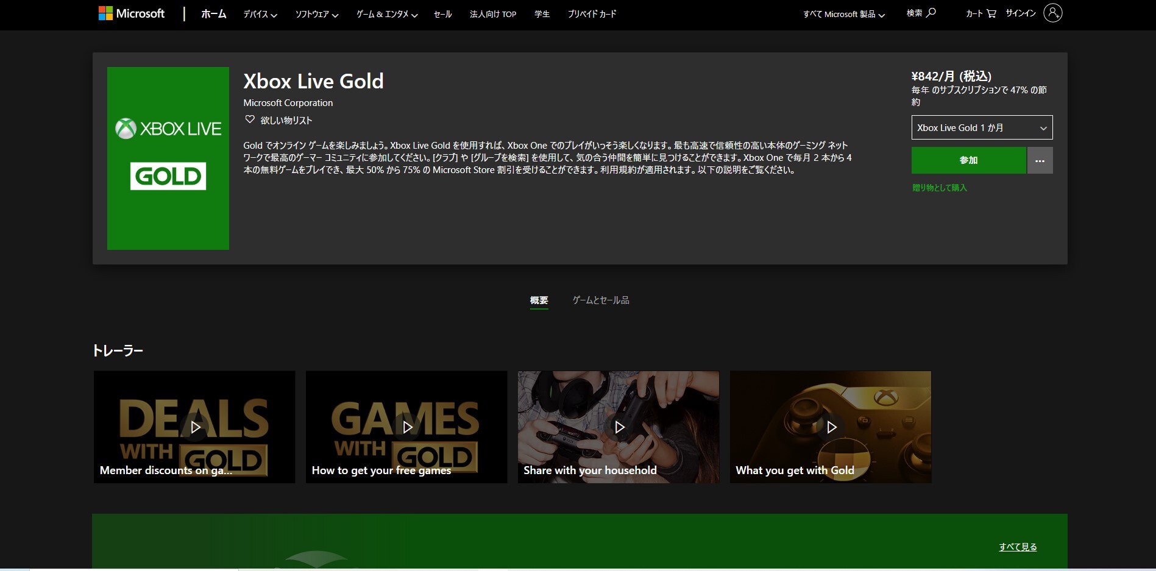Expand the ソフトウェア menu
Viewport: 1156px width, 571px height.
pyautogui.click(x=317, y=14)
